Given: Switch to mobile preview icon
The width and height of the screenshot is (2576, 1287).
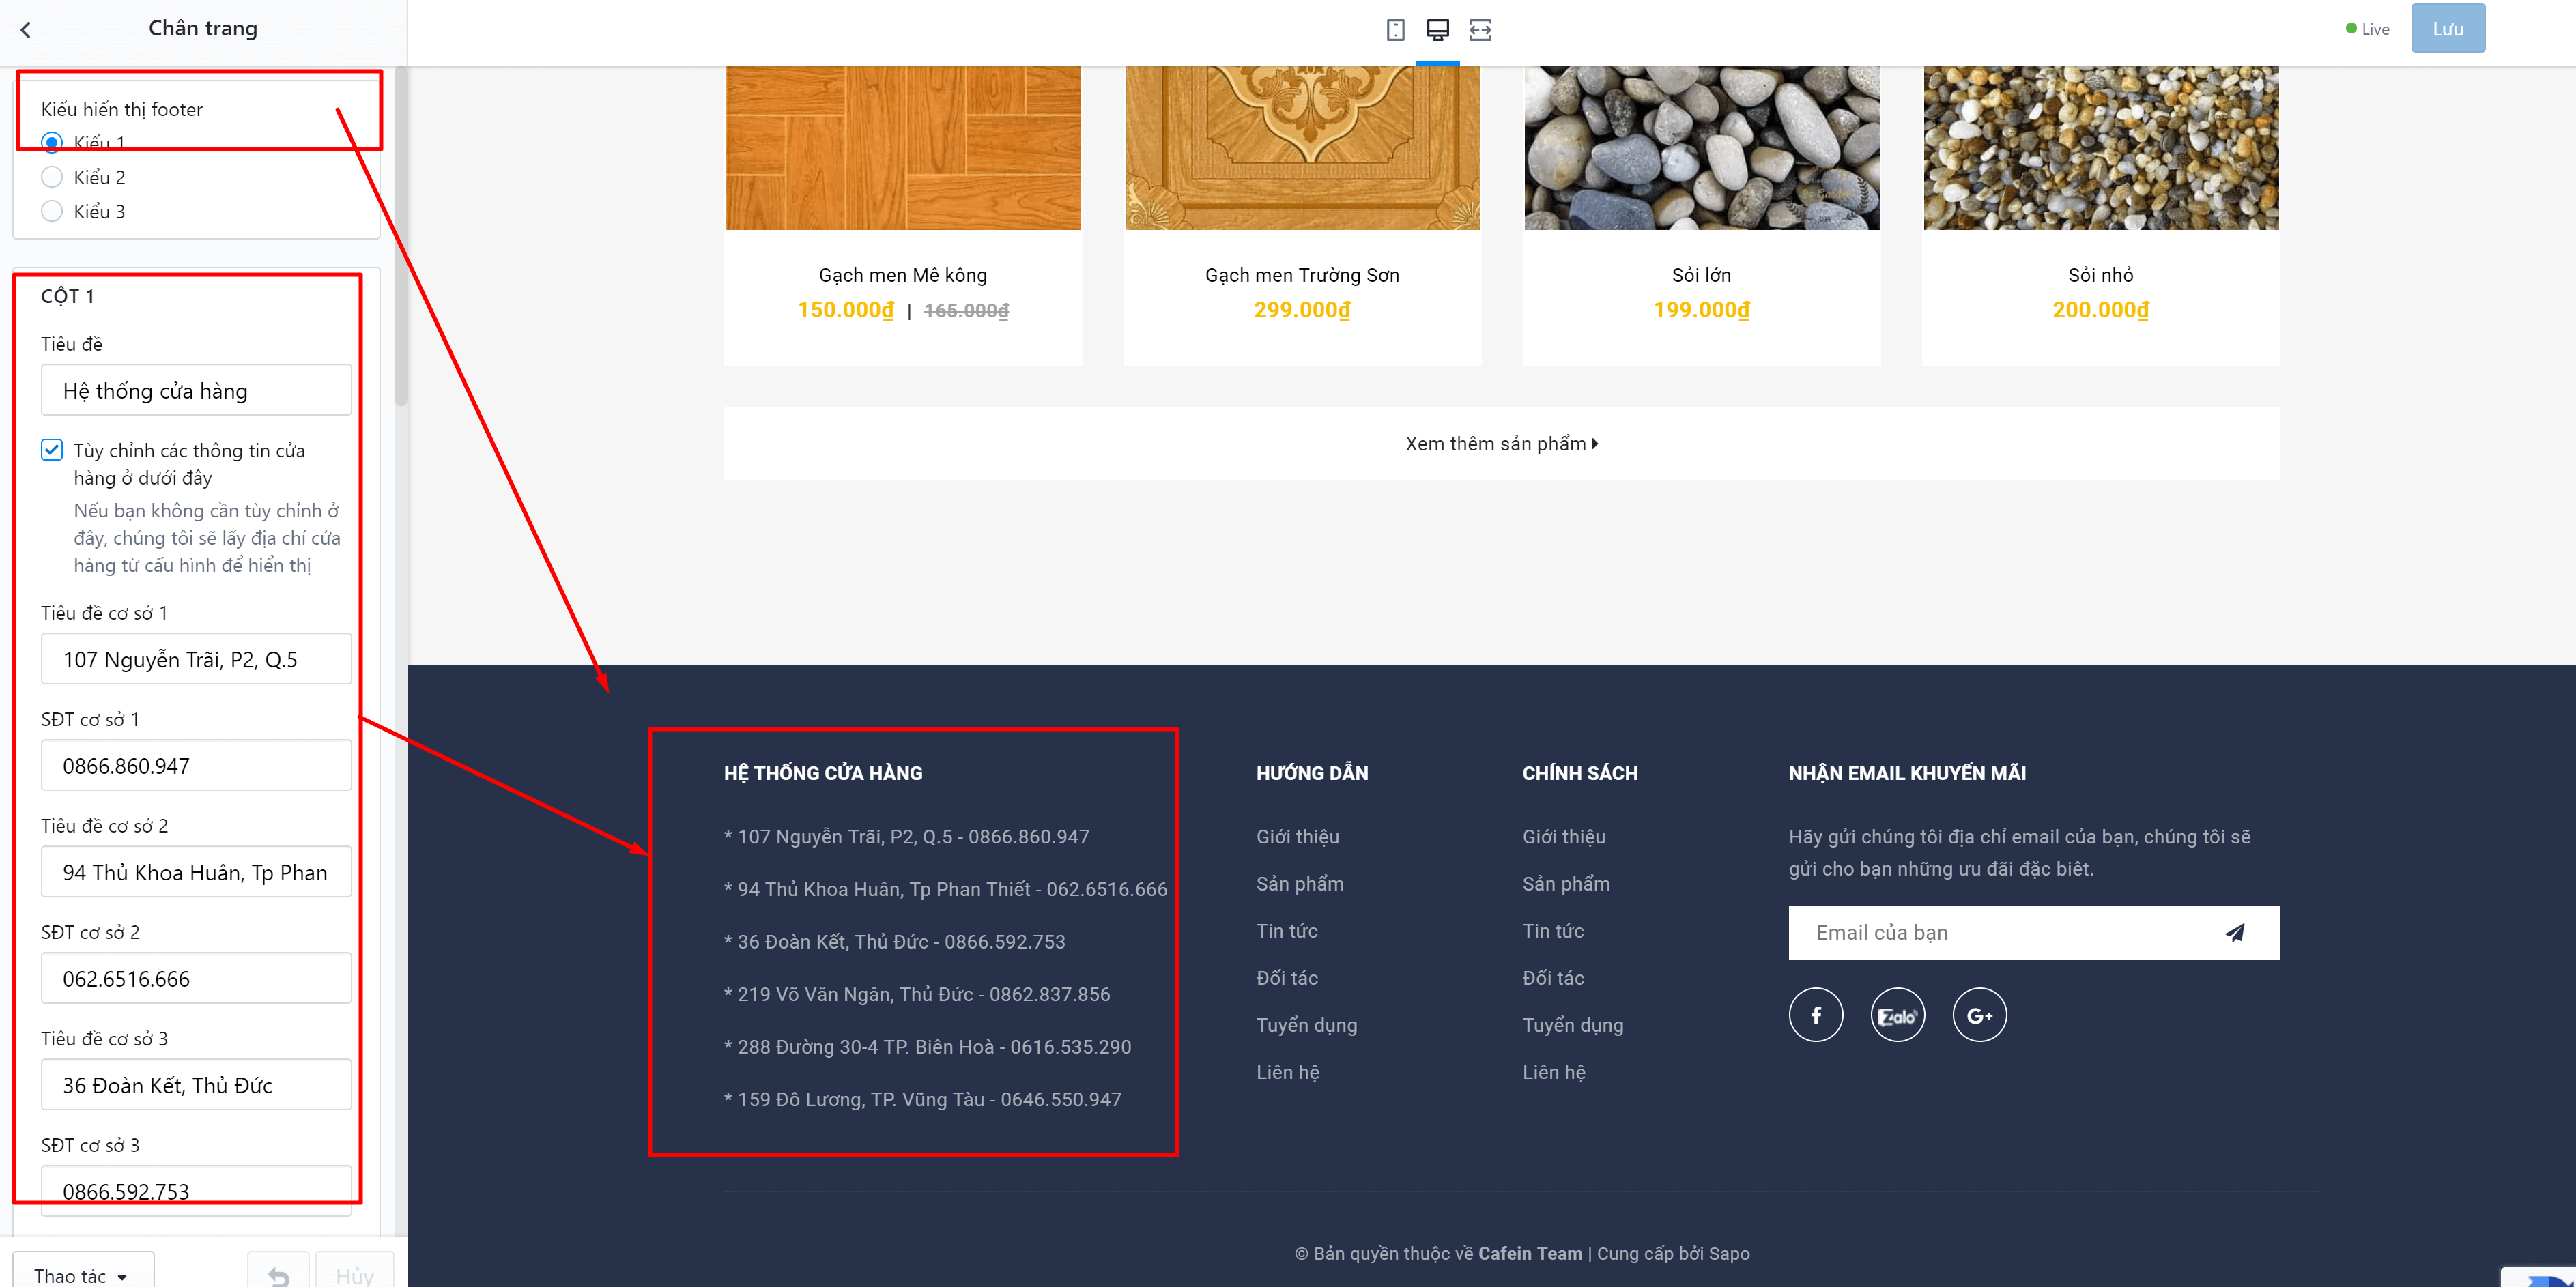Looking at the screenshot, I should pyautogui.click(x=1395, y=30).
